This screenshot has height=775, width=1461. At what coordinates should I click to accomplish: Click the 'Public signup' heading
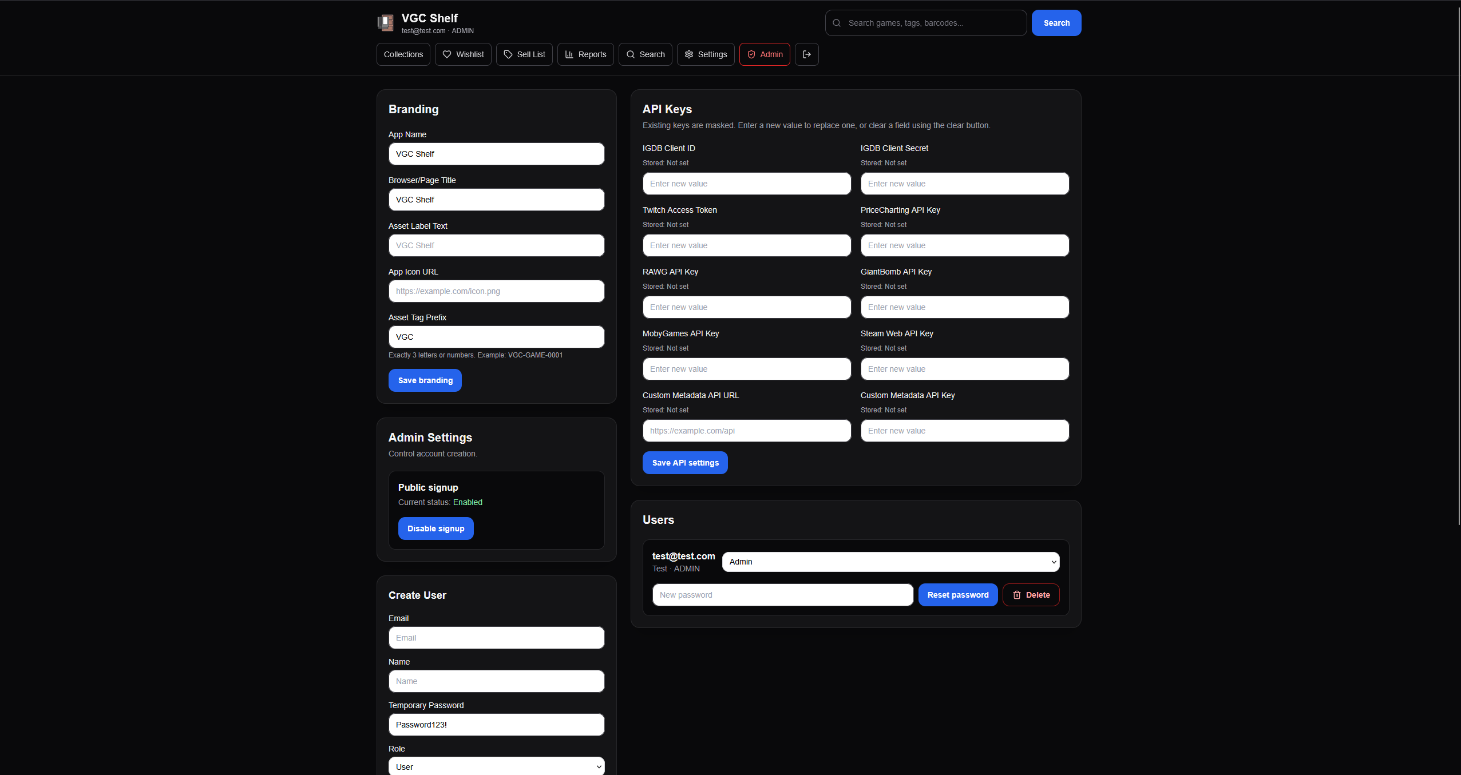coord(428,487)
